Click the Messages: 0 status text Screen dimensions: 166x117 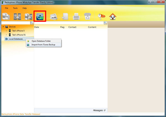(x=99, y=110)
